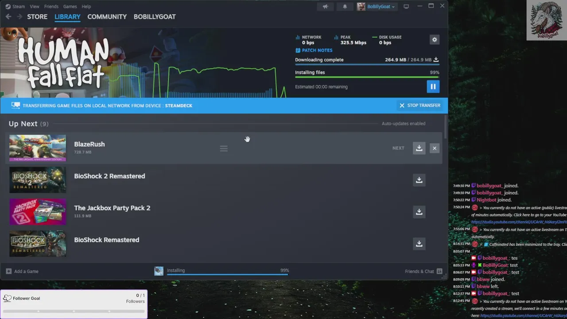567x319 pixels.
Task: Click the STEAMDECK device name
Action: pos(179,105)
